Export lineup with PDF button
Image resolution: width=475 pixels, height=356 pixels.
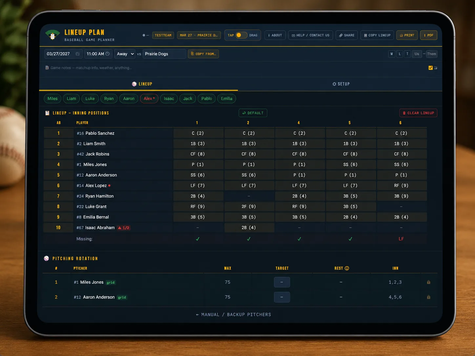[x=429, y=35]
